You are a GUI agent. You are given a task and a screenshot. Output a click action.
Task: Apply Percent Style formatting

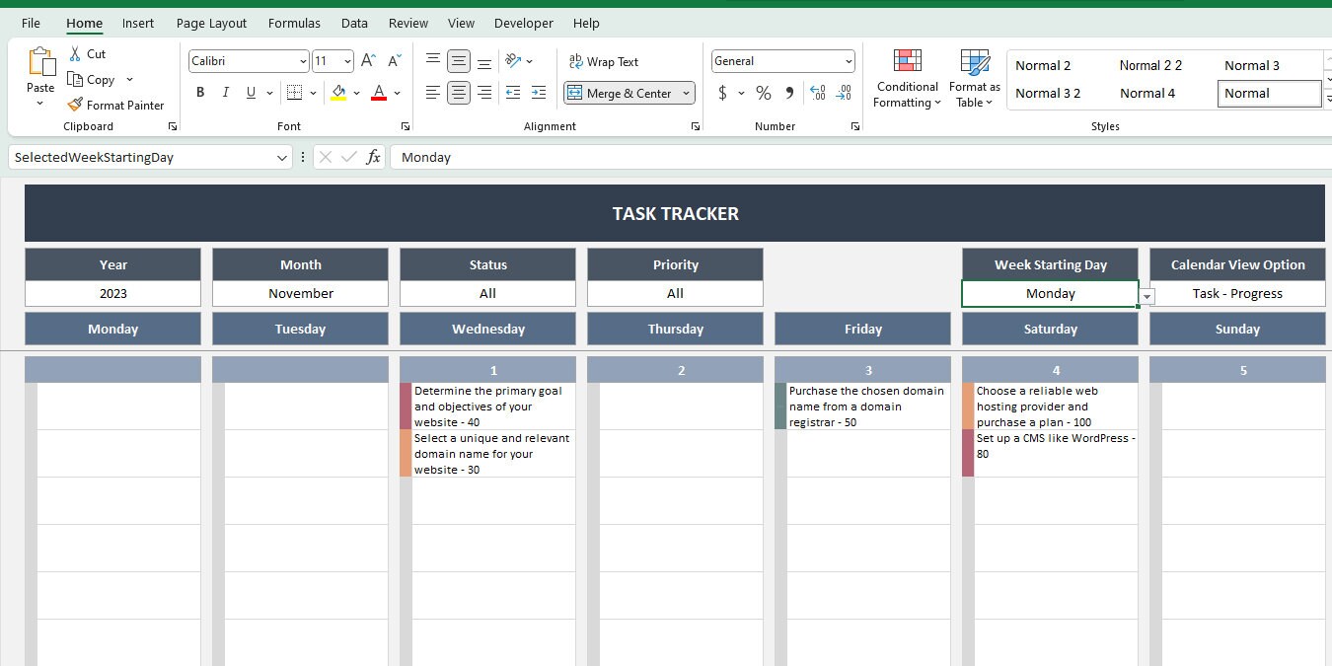763,93
